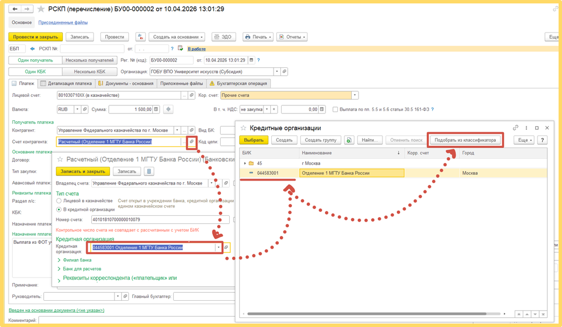Click the gray diamond button after Сумма
Screen dimensions: 562x327
tap(168, 109)
